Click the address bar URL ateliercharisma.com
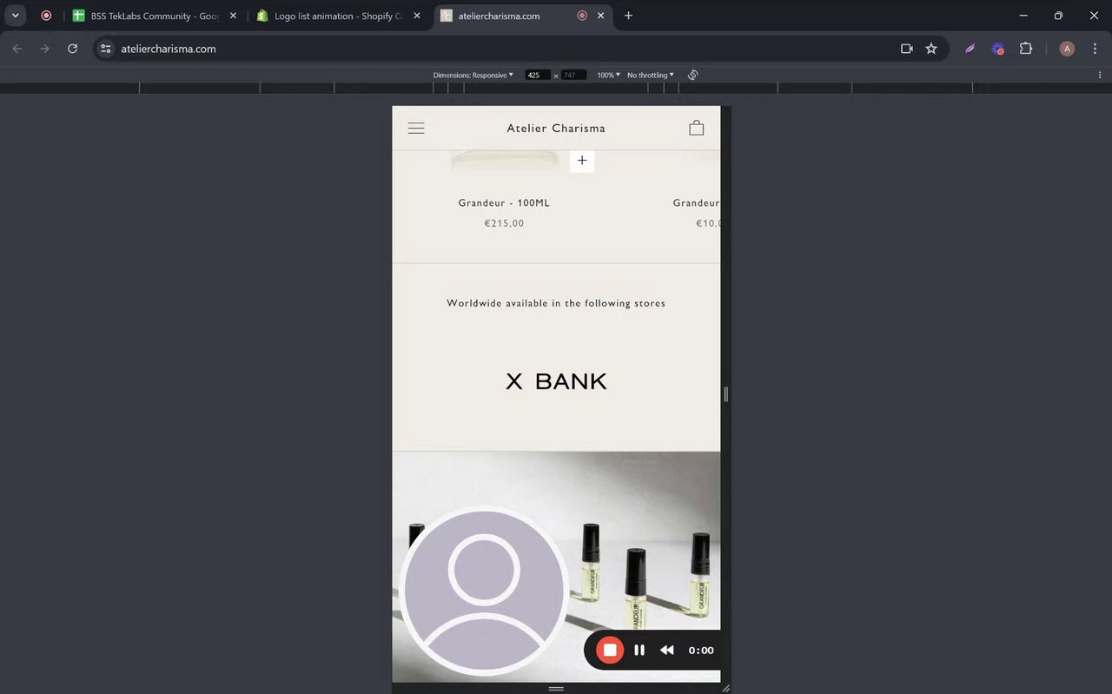 (169, 49)
